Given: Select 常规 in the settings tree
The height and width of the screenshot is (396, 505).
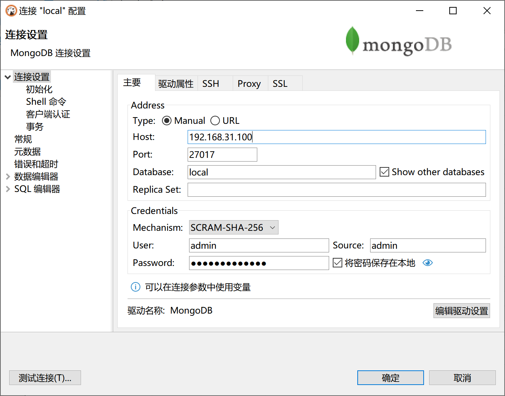Looking at the screenshot, I should click(x=23, y=139).
